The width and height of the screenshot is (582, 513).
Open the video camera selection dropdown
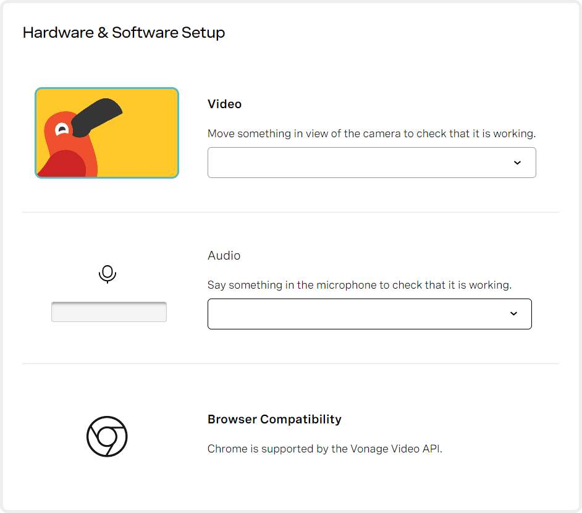click(x=371, y=162)
